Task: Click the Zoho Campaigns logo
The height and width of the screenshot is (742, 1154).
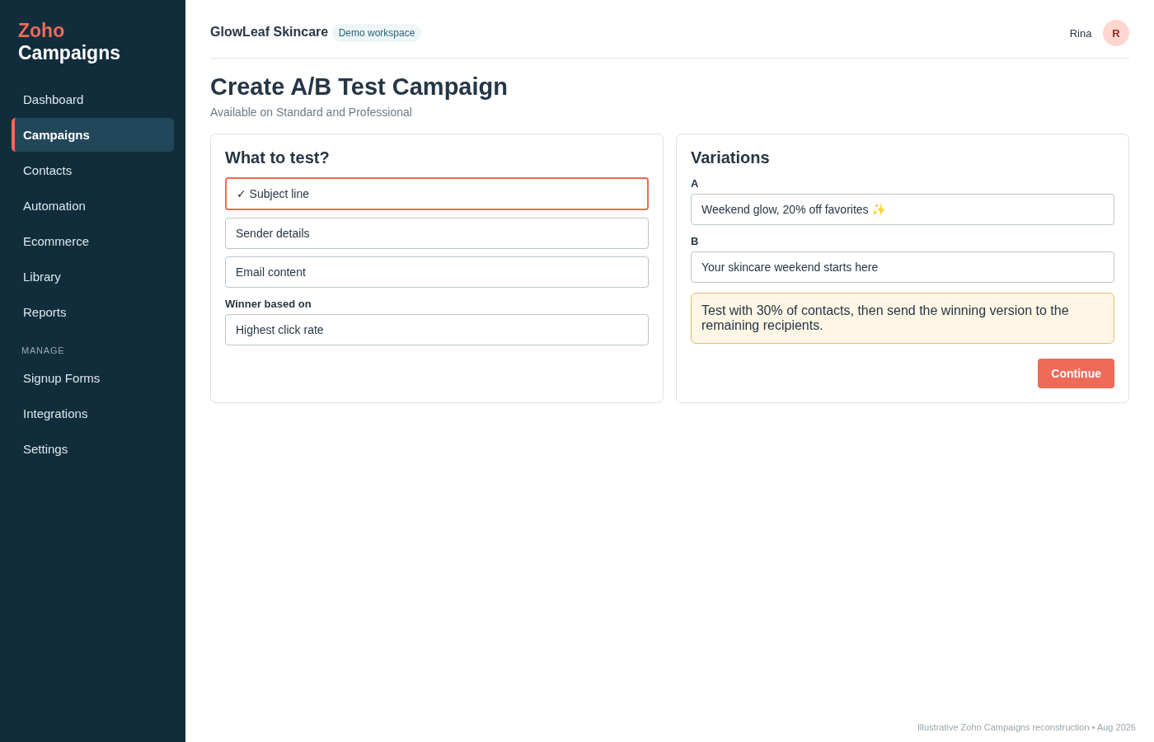Action: 69,42
